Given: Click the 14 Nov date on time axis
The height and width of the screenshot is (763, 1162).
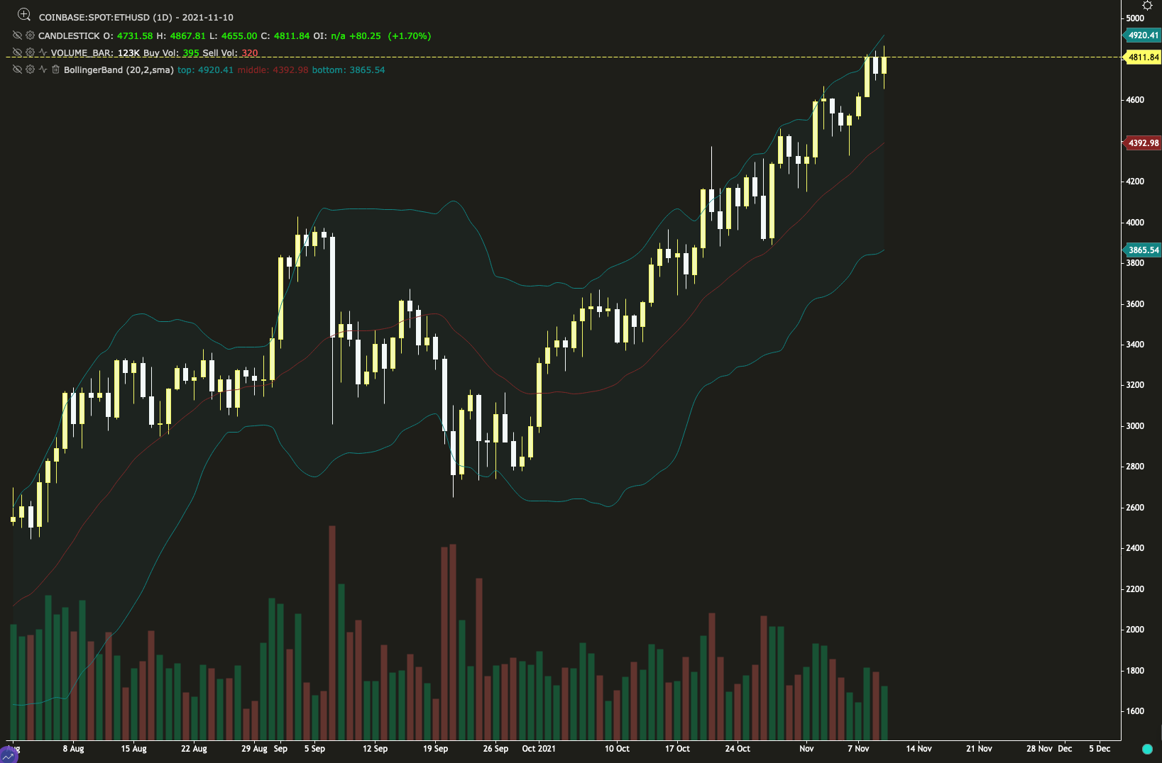Looking at the screenshot, I should 919,749.
